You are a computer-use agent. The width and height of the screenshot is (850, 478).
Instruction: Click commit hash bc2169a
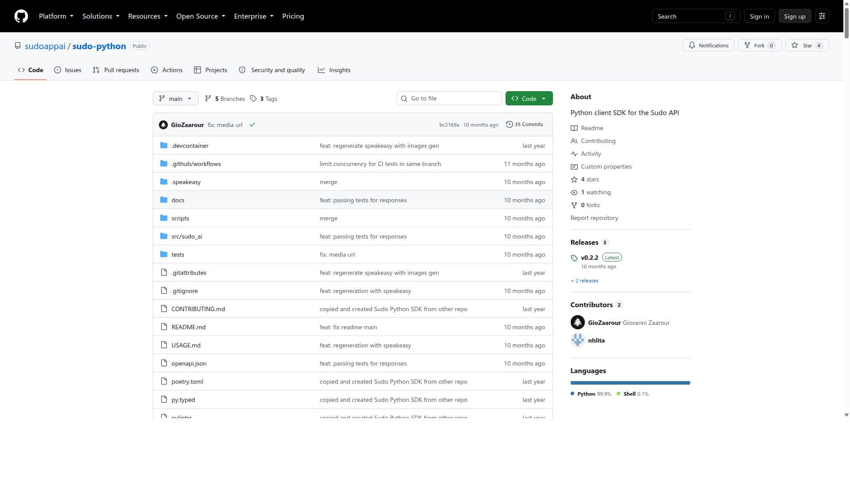coord(449,125)
